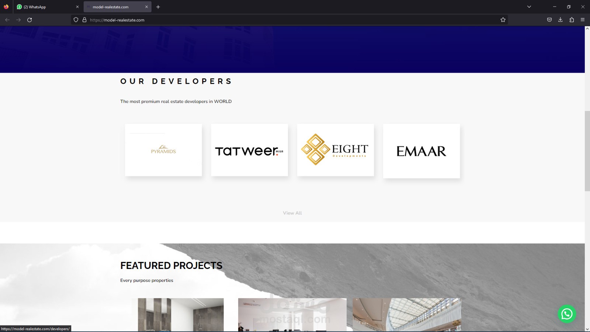Image resolution: width=590 pixels, height=332 pixels.
Task: Select the model-realestate.com tab
Action: click(x=117, y=7)
